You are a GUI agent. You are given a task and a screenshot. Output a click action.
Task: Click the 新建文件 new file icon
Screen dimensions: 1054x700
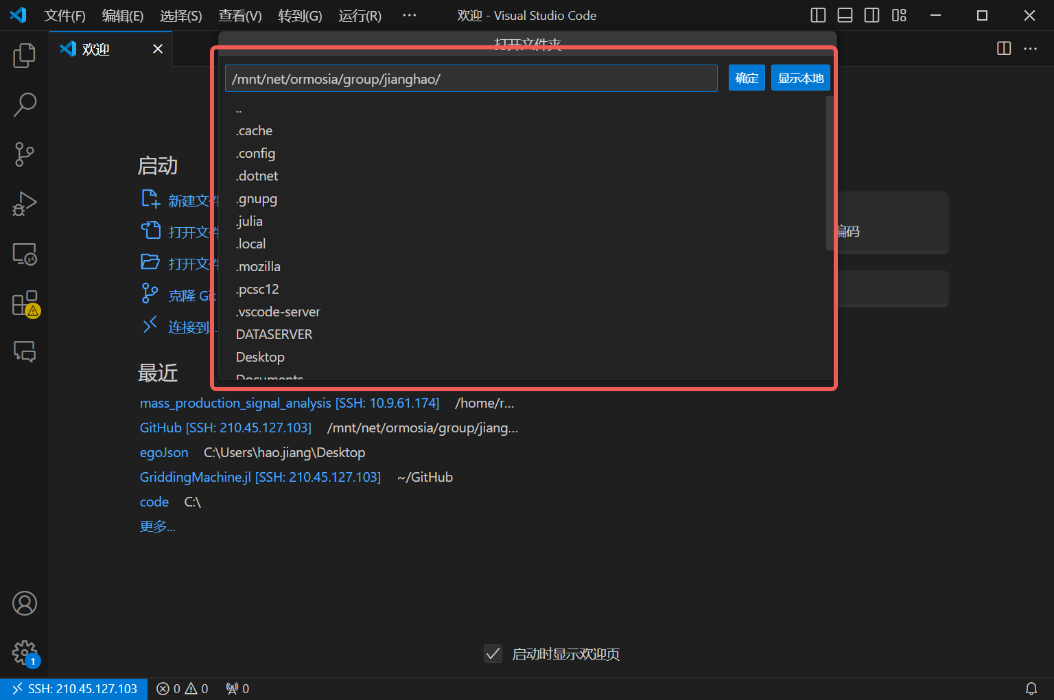point(150,199)
